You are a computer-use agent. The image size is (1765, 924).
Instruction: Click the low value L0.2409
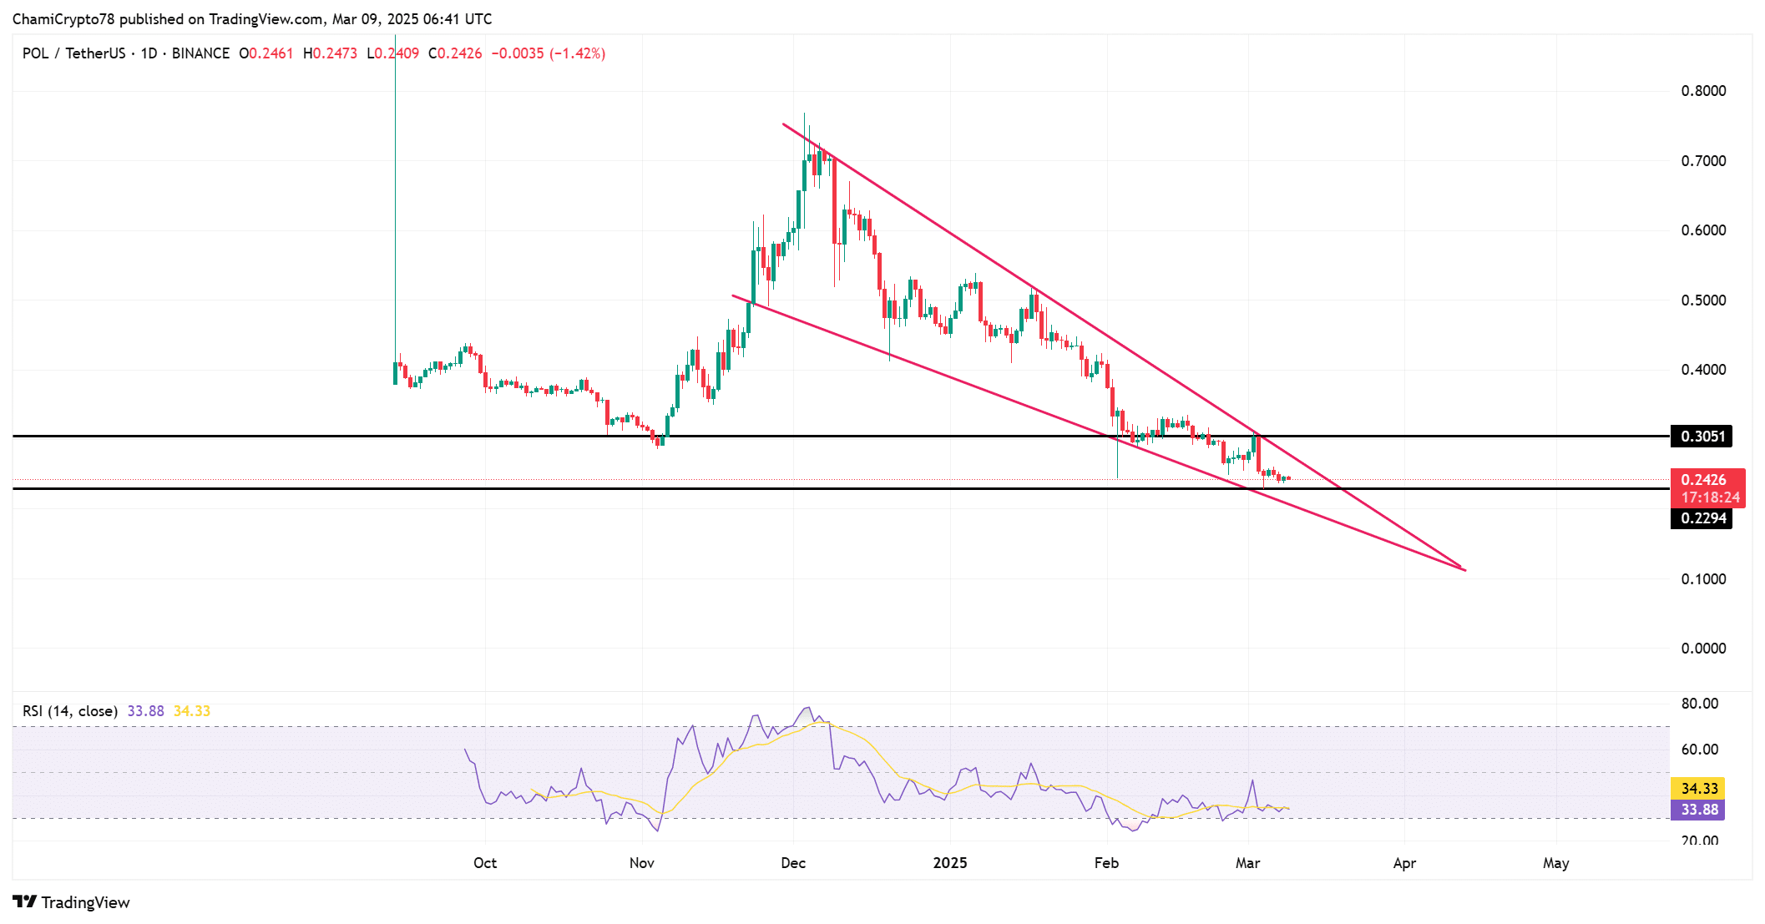click(x=393, y=53)
